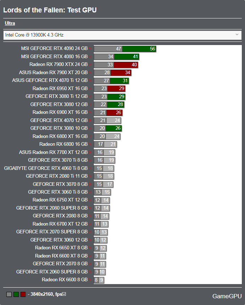Select the "GEFORCE RTX 2060 SUPER 8 GB" label
Image resolution: width=245 pixels, height=305 pixels.
coord(52,272)
